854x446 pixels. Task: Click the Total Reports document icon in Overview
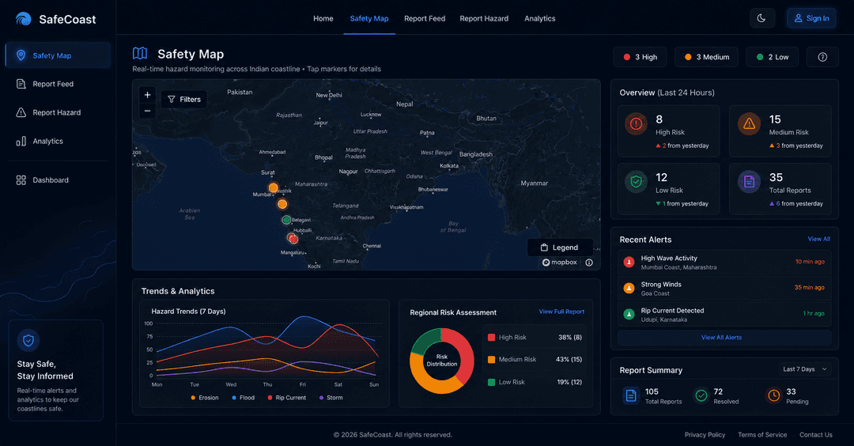point(749,182)
